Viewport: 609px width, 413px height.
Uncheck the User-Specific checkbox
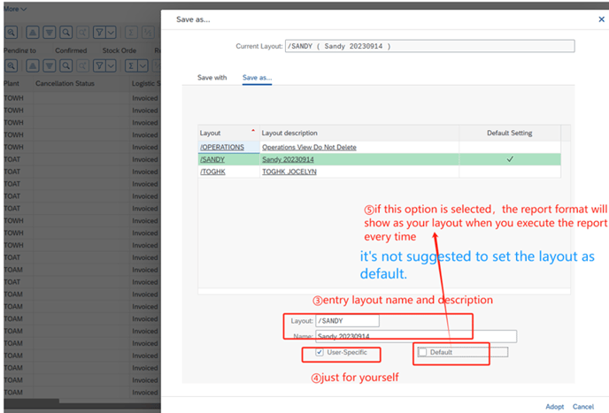pyautogui.click(x=320, y=353)
